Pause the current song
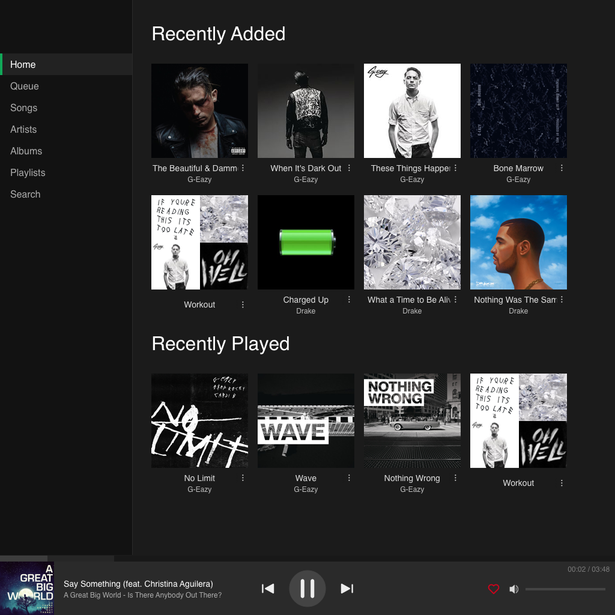The image size is (615, 615). click(307, 589)
